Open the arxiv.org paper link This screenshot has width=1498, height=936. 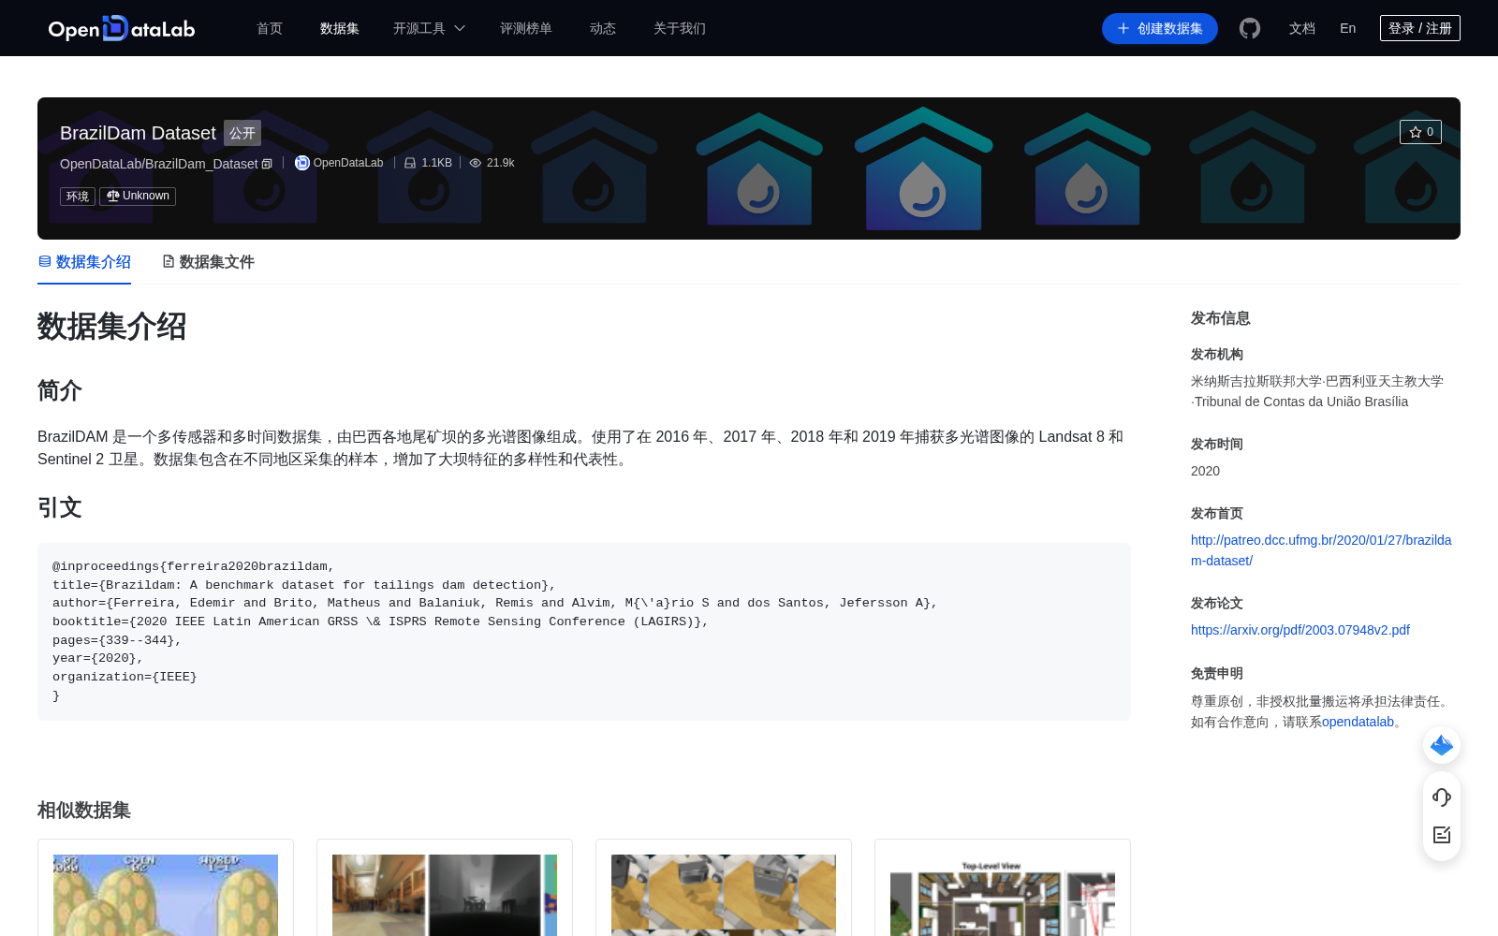pos(1300,630)
